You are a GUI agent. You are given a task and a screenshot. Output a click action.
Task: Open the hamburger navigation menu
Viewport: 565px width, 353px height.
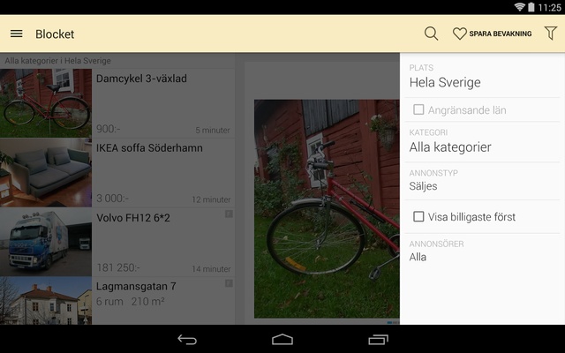coord(16,34)
